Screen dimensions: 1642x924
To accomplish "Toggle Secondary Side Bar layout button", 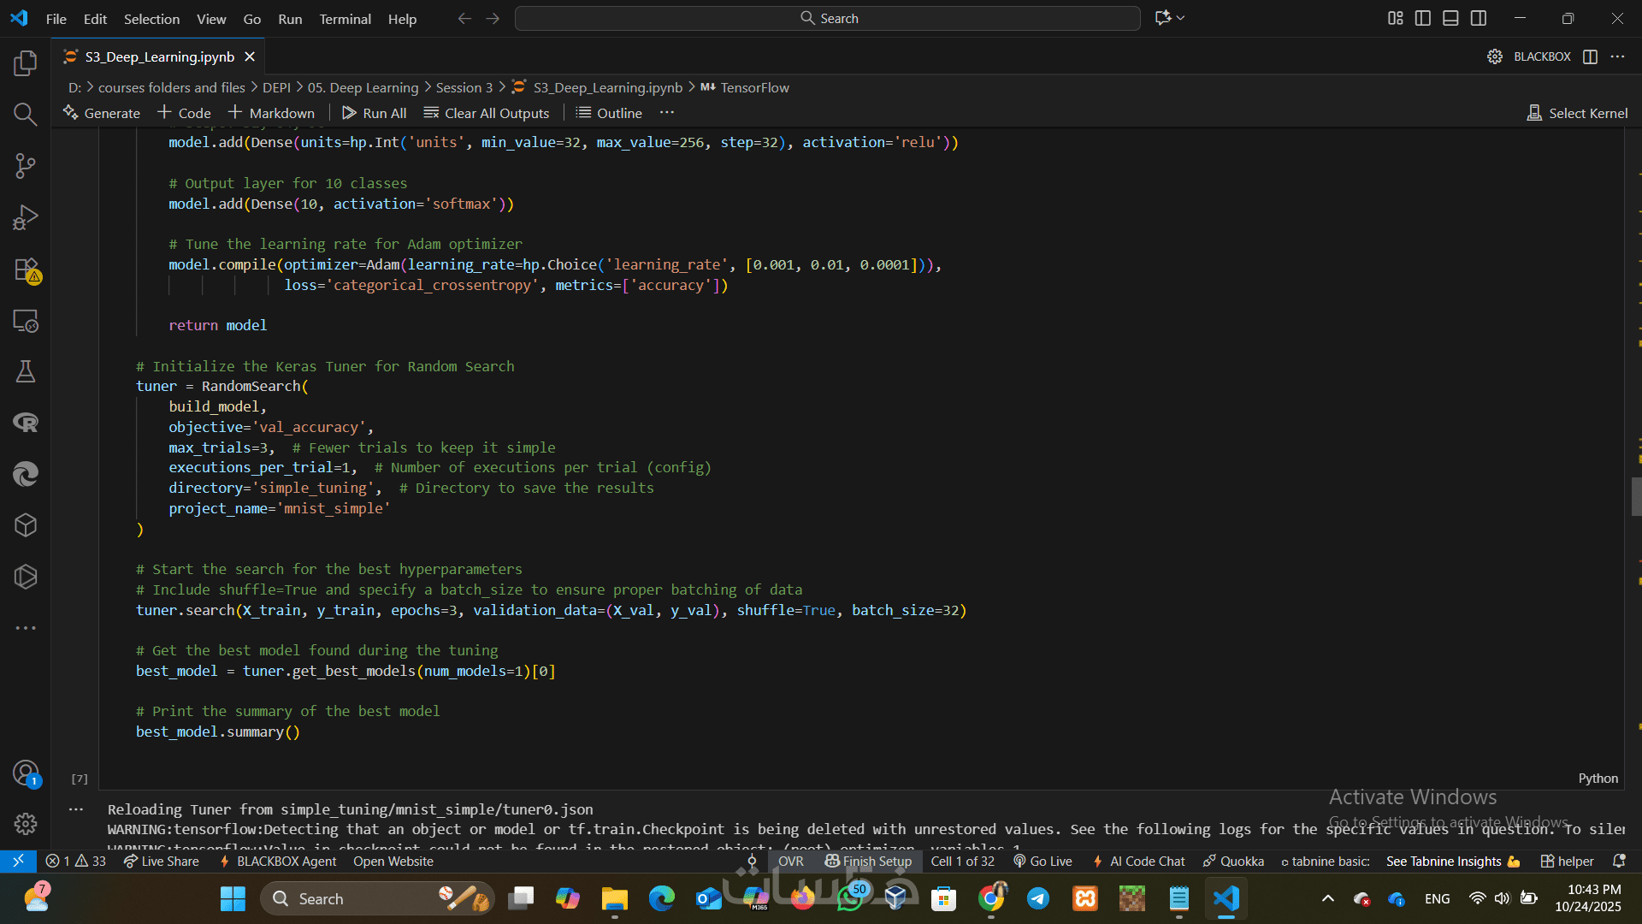I will [x=1479, y=18].
